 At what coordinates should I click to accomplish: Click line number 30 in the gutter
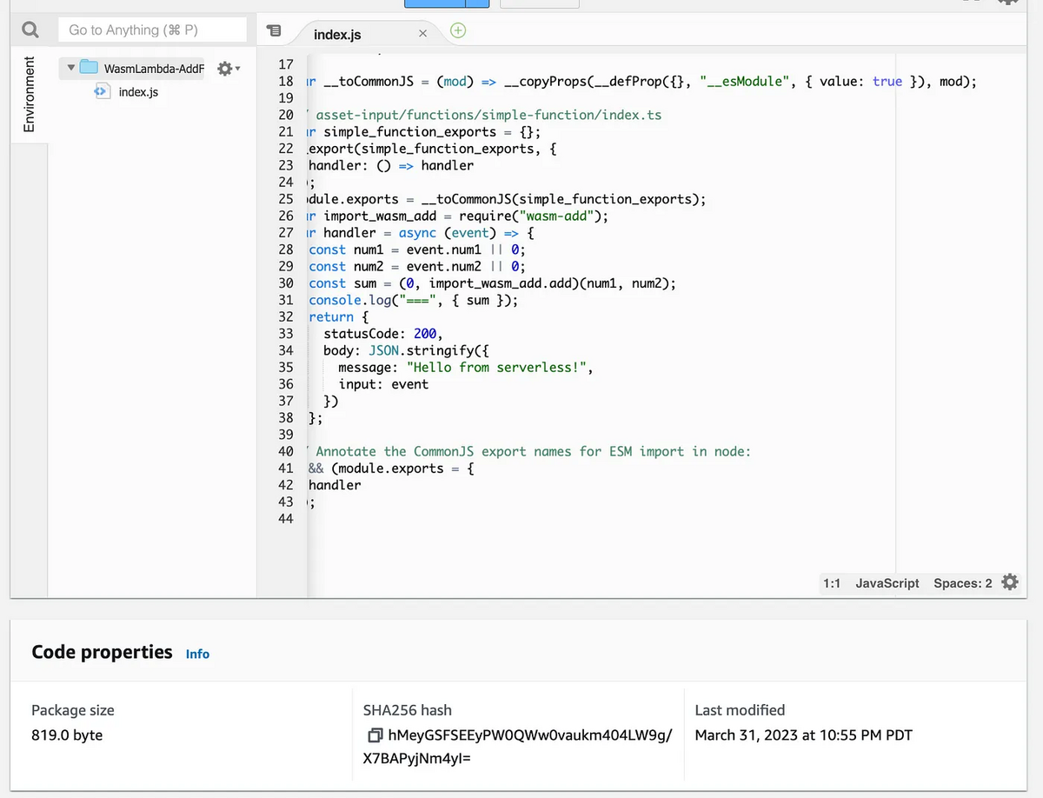coord(286,283)
